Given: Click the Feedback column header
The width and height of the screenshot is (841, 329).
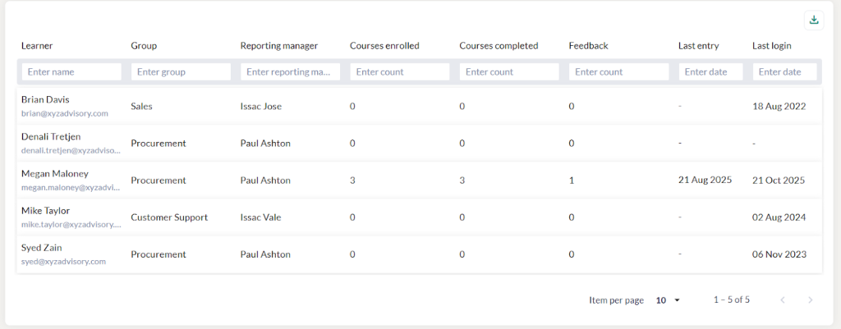Looking at the screenshot, I should [x=588, y=46].
